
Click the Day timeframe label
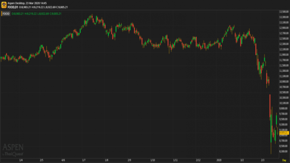tap(284, 160)
